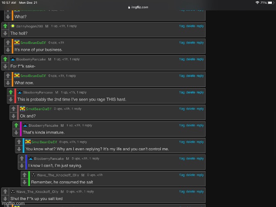Open dannyhogan200's profile link

(29, 26)
